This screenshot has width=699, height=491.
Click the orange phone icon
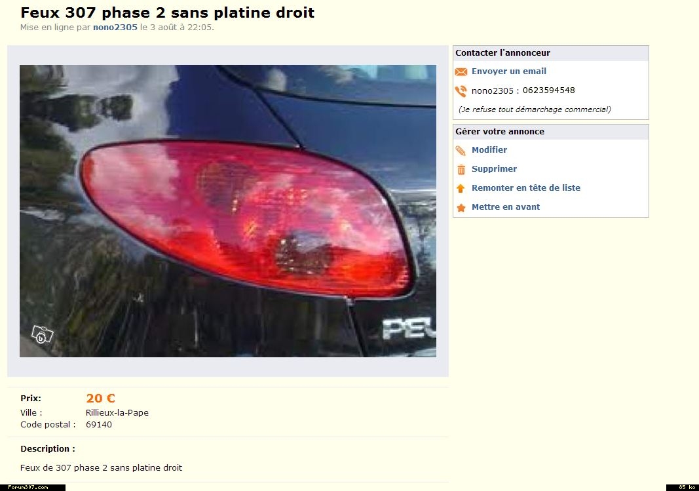(x=461, y=91)
